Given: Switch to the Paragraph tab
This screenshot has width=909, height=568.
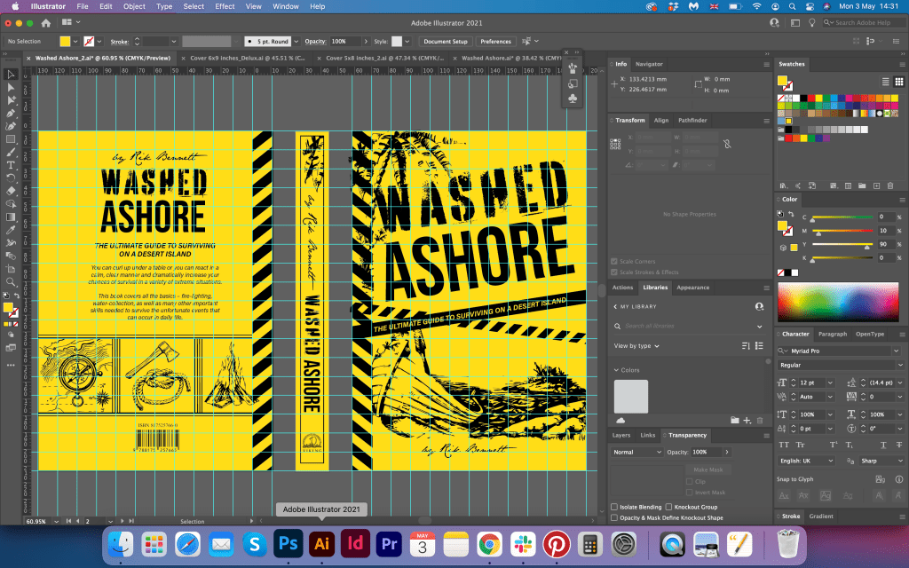Looking at the screenshot, I should (832, 335).
